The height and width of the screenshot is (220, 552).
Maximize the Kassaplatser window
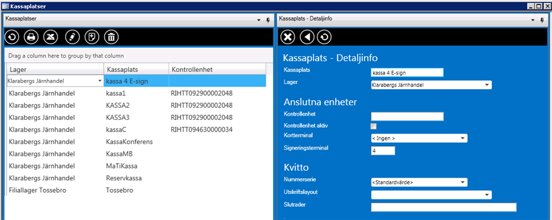point(539,6)
